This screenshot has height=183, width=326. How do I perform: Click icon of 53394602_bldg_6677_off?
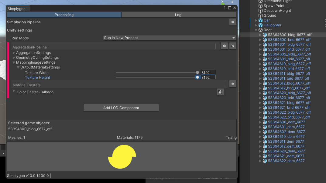pos(265,54)
